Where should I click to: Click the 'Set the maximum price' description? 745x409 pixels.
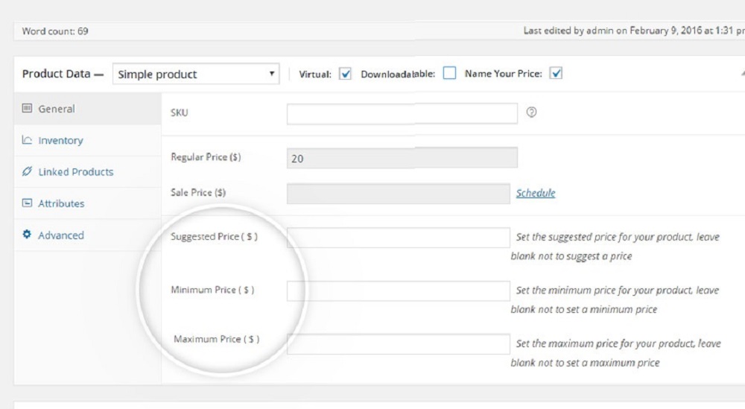616,353
